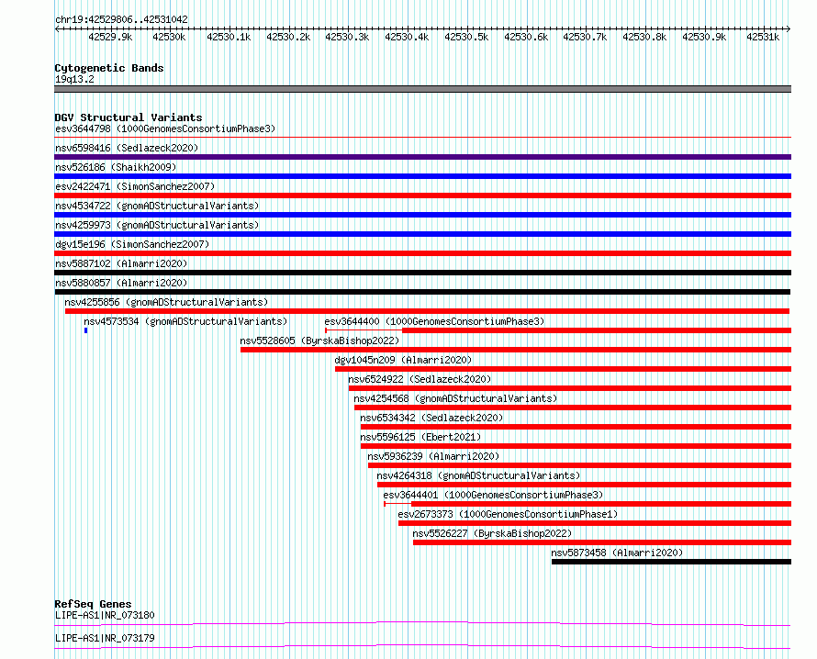The width and height of the screenshot is (817, 659).
Task: Open the nsv4534722 gnomADStructuralVariants label
Action: pyautogui.click(x=157, y=206)
